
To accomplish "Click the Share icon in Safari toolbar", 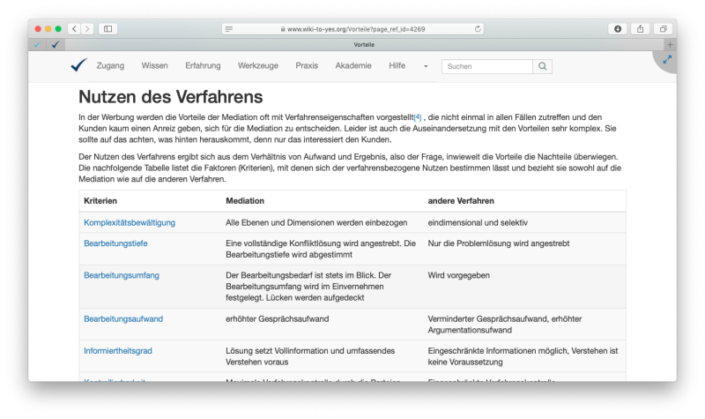I will coord(641,29).
